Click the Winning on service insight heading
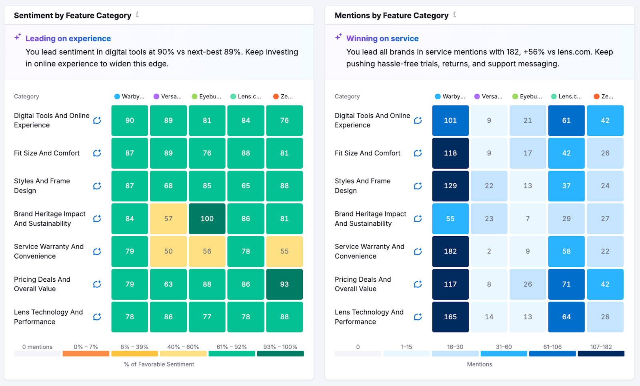This screenshot has height=386, width=640. (x=382, y=38)
